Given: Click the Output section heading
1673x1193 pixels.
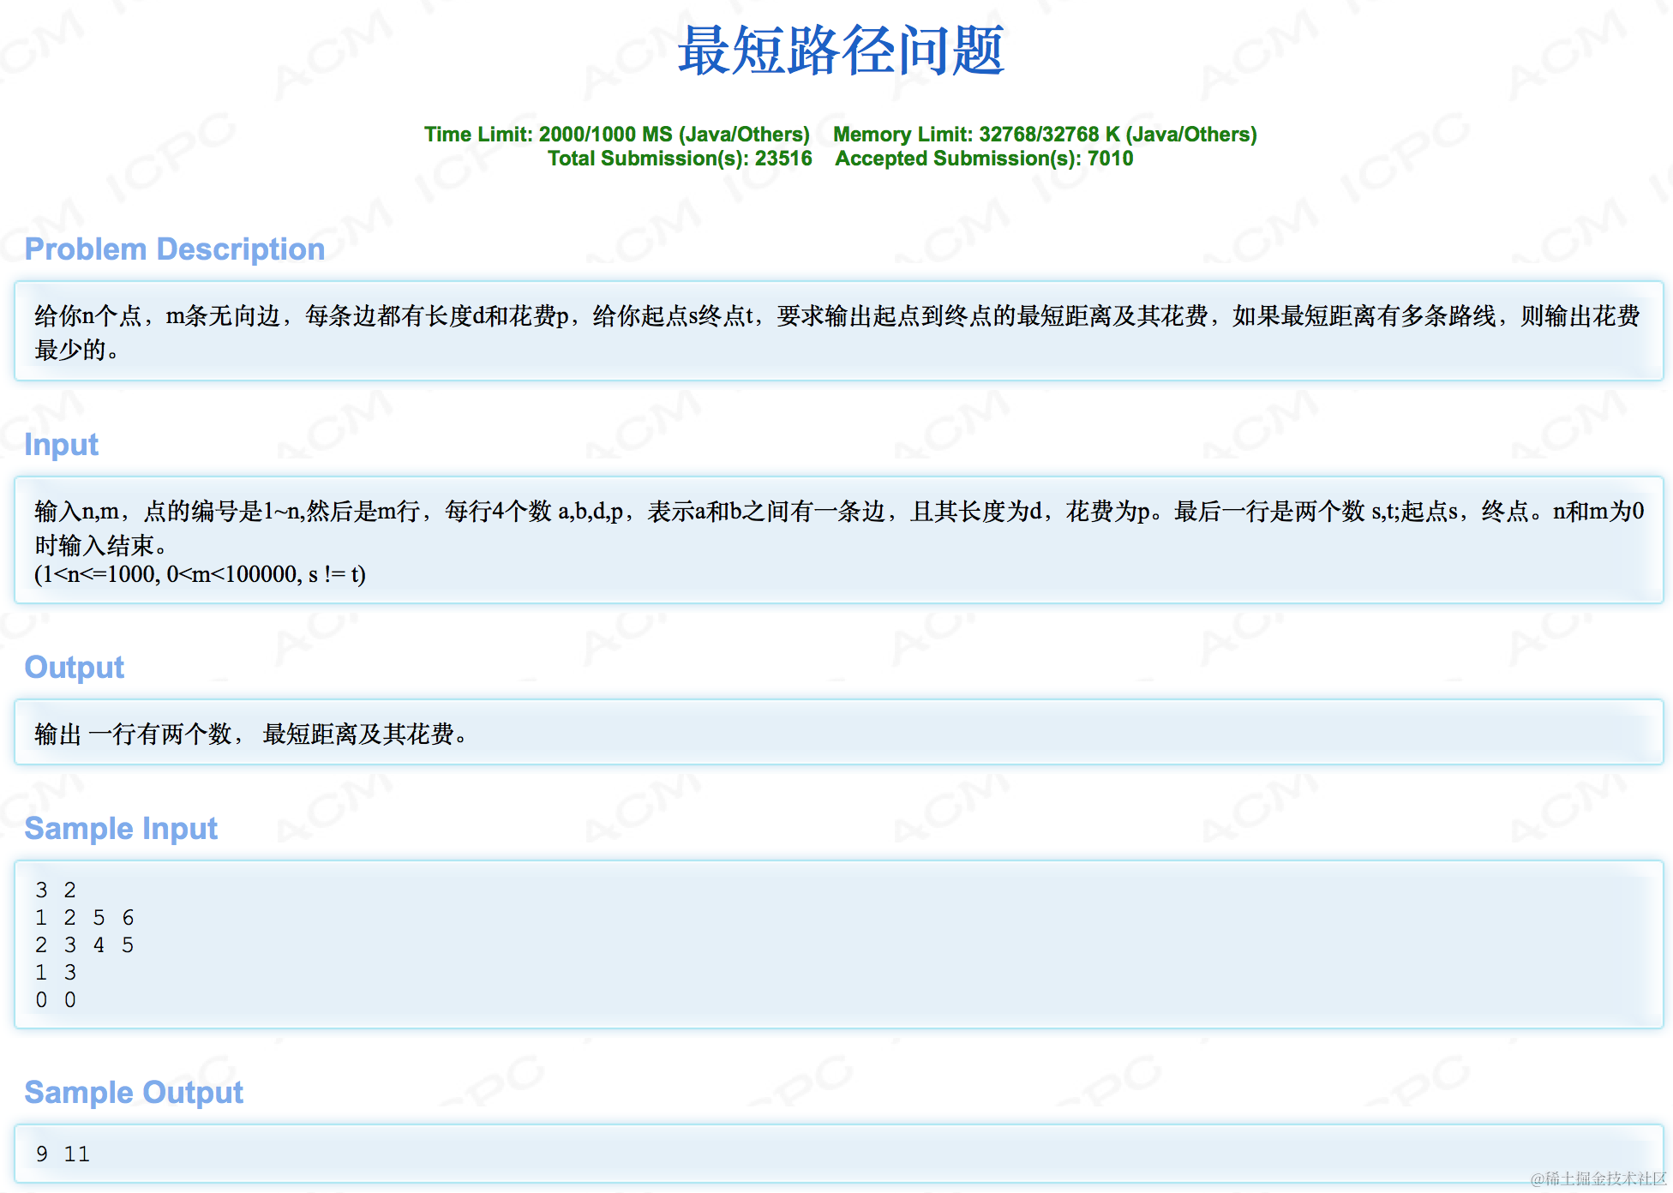Looking at the screenshot, I should [x=74, y=668].
